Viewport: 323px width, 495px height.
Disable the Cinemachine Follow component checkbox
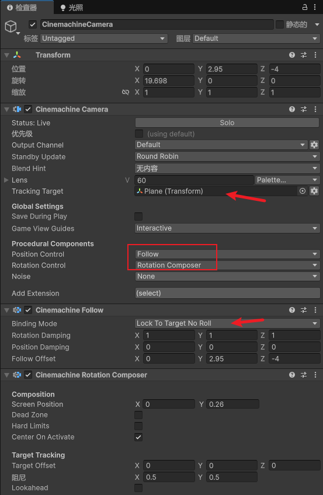pos(28,310)
